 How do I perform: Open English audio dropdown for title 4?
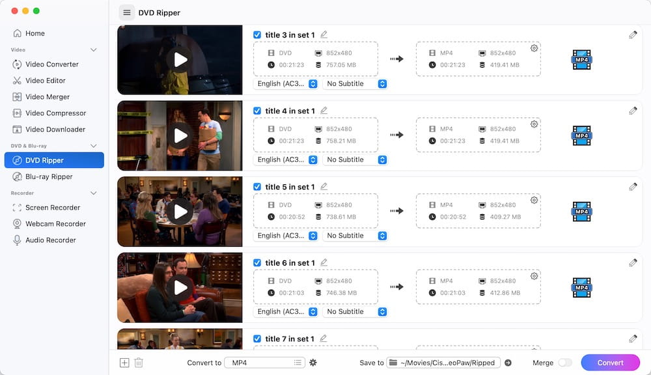(x=287, y=160)
